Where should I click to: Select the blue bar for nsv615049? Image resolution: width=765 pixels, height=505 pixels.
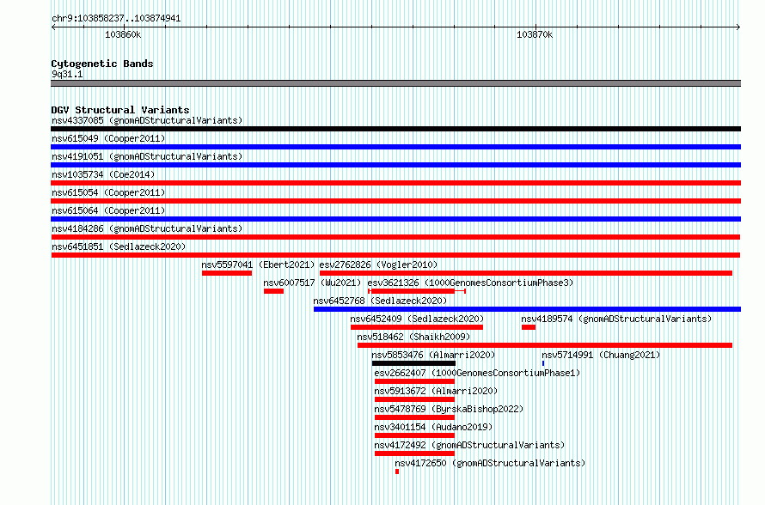(395, 147)
